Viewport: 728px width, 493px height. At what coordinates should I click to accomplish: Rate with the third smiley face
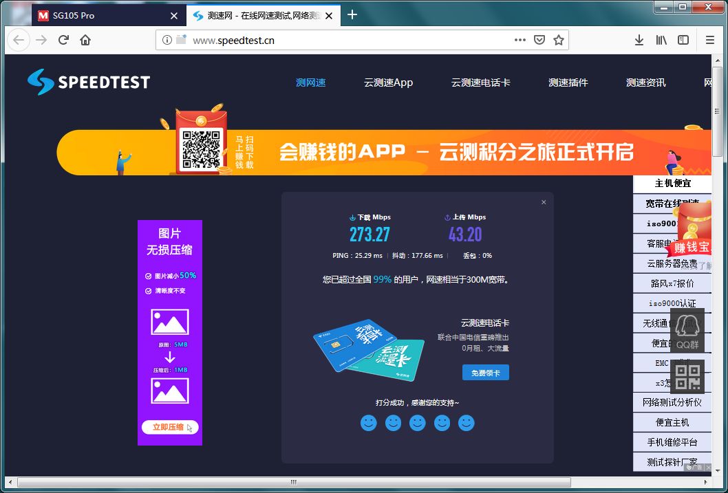click(418, 422)
